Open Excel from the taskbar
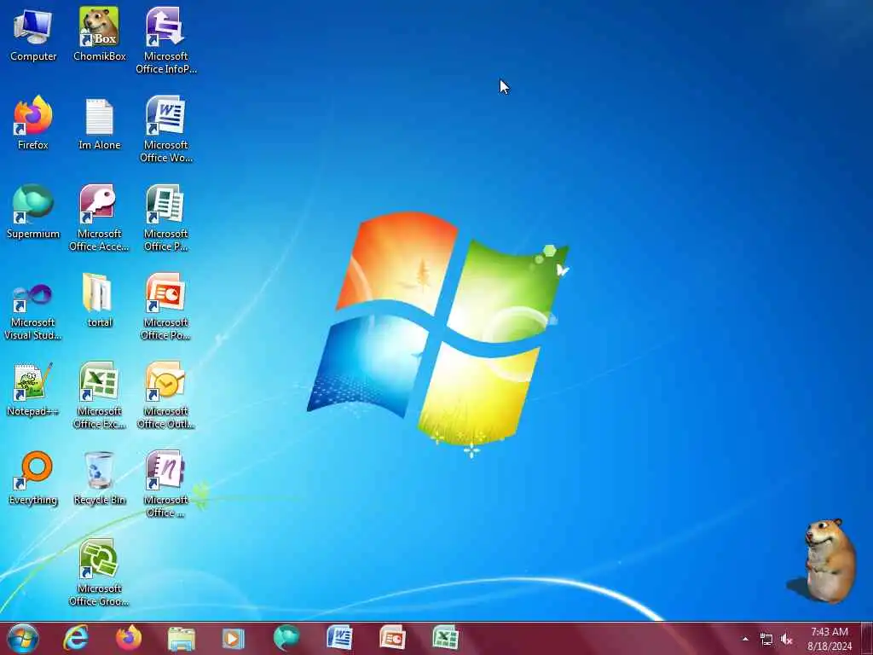This screenshot has height=655, width=873. 445,638
